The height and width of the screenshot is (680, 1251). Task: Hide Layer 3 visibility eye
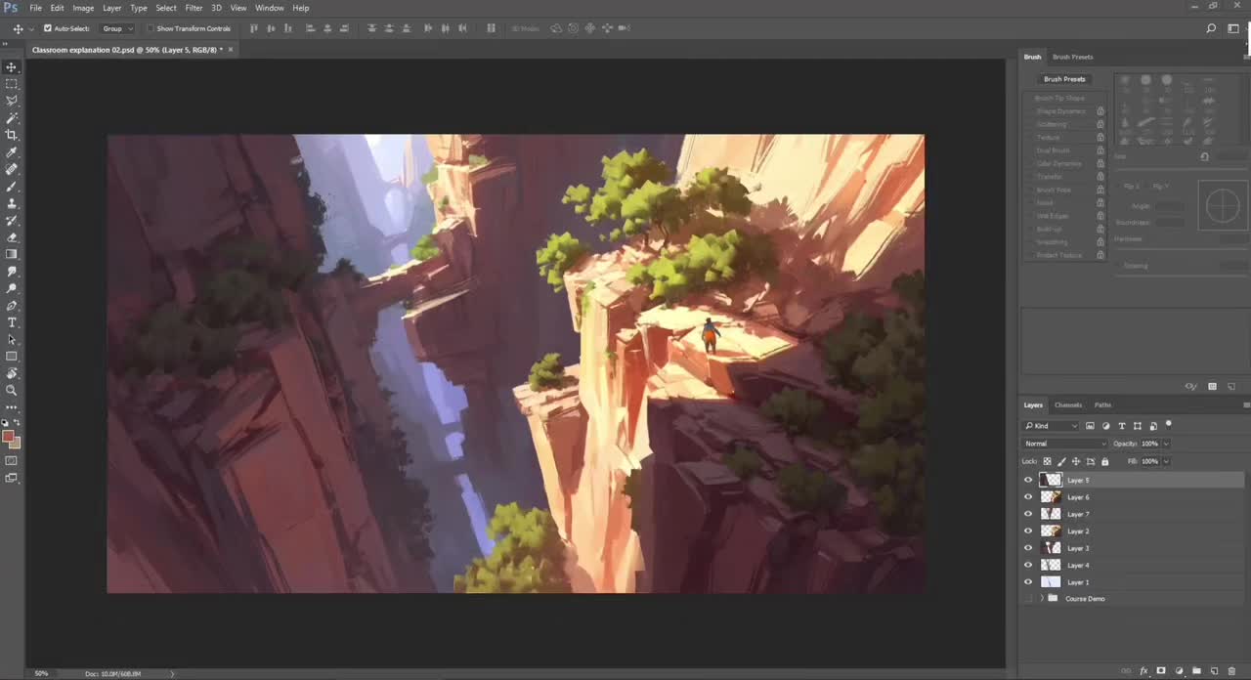click(x=1028, y=548)
